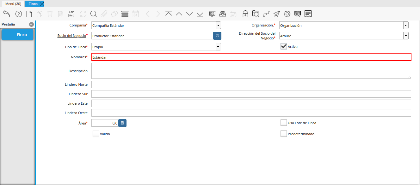Image resolution: width=420 pixels, height=185 pixels.
Task: Expand the Compañía dropdown
Action: pyautogui.click(x=218, y=26)
